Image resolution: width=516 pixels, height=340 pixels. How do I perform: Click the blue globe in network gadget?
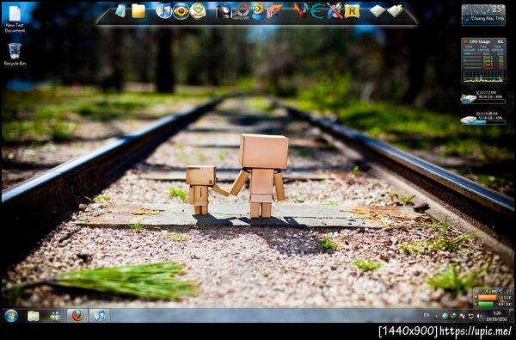point(501,291)
